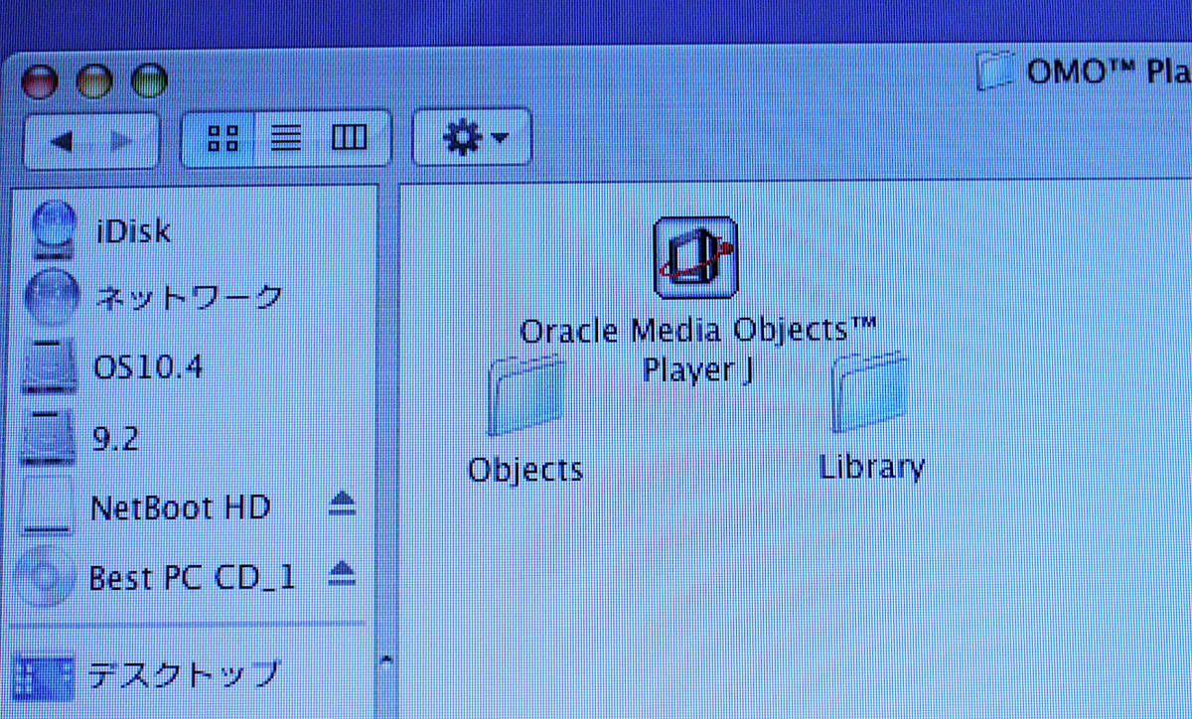Go back with the left arrow button
This screenshot has height=719, width=1192.
tap(60, 140)
